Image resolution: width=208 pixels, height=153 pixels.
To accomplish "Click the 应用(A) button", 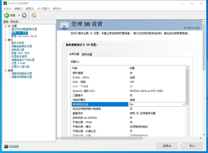I will tap(167, 146).
